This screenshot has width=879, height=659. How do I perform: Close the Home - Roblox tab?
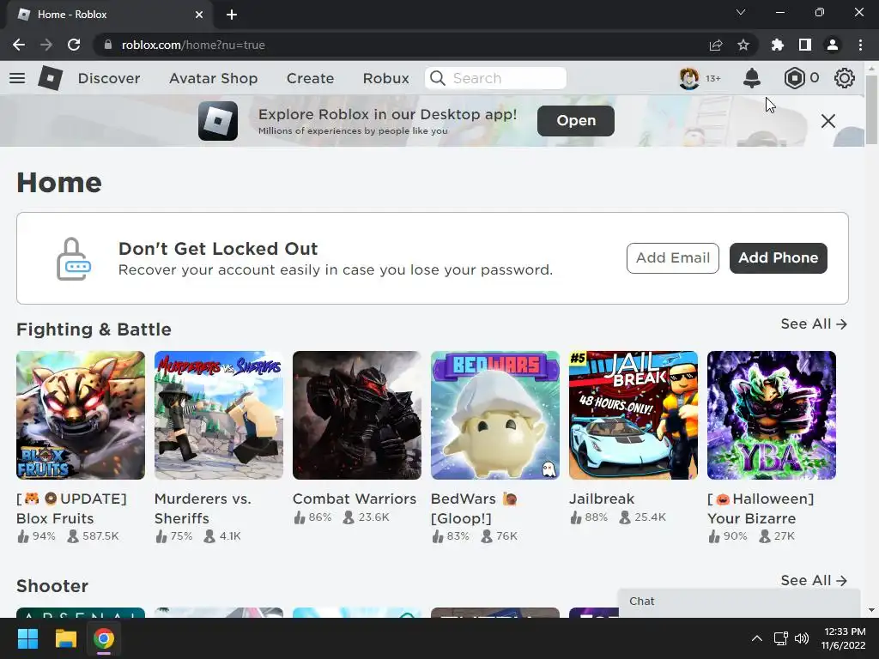[x=199, y=15]
